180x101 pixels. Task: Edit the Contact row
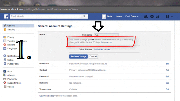pyautogui.click(x=167, y=70)
